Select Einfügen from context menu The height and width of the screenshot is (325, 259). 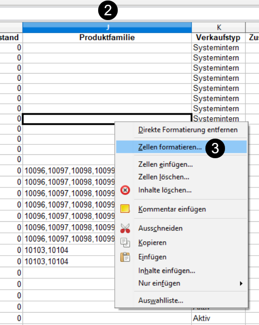[x=152, y=257]
